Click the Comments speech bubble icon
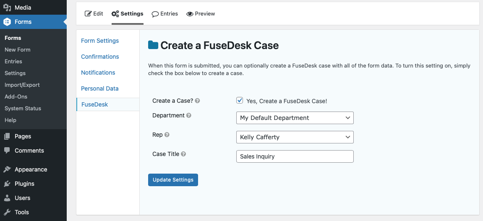 [x=7, y=151]
